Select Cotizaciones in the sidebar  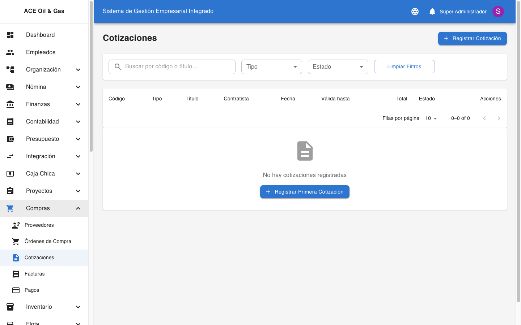[x=39, y=258]
